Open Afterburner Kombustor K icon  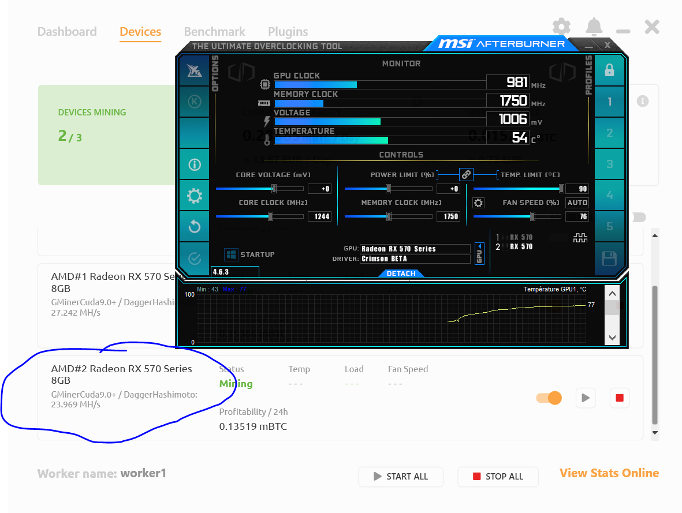tap(195, 102)
